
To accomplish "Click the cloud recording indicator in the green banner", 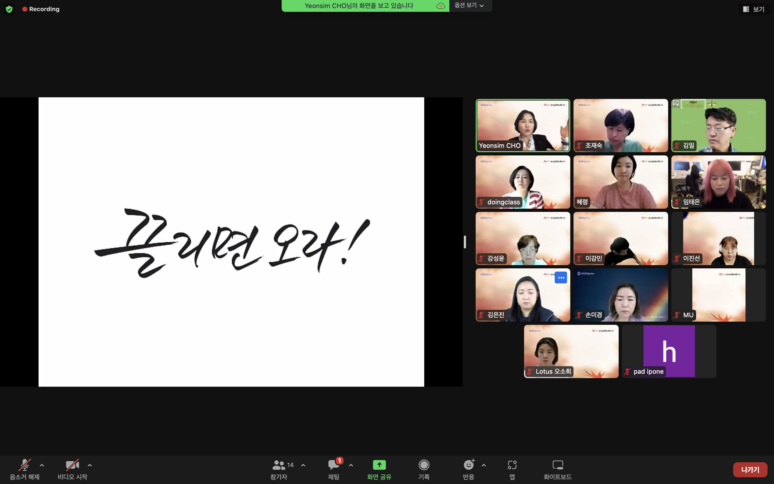I will 440,6.
